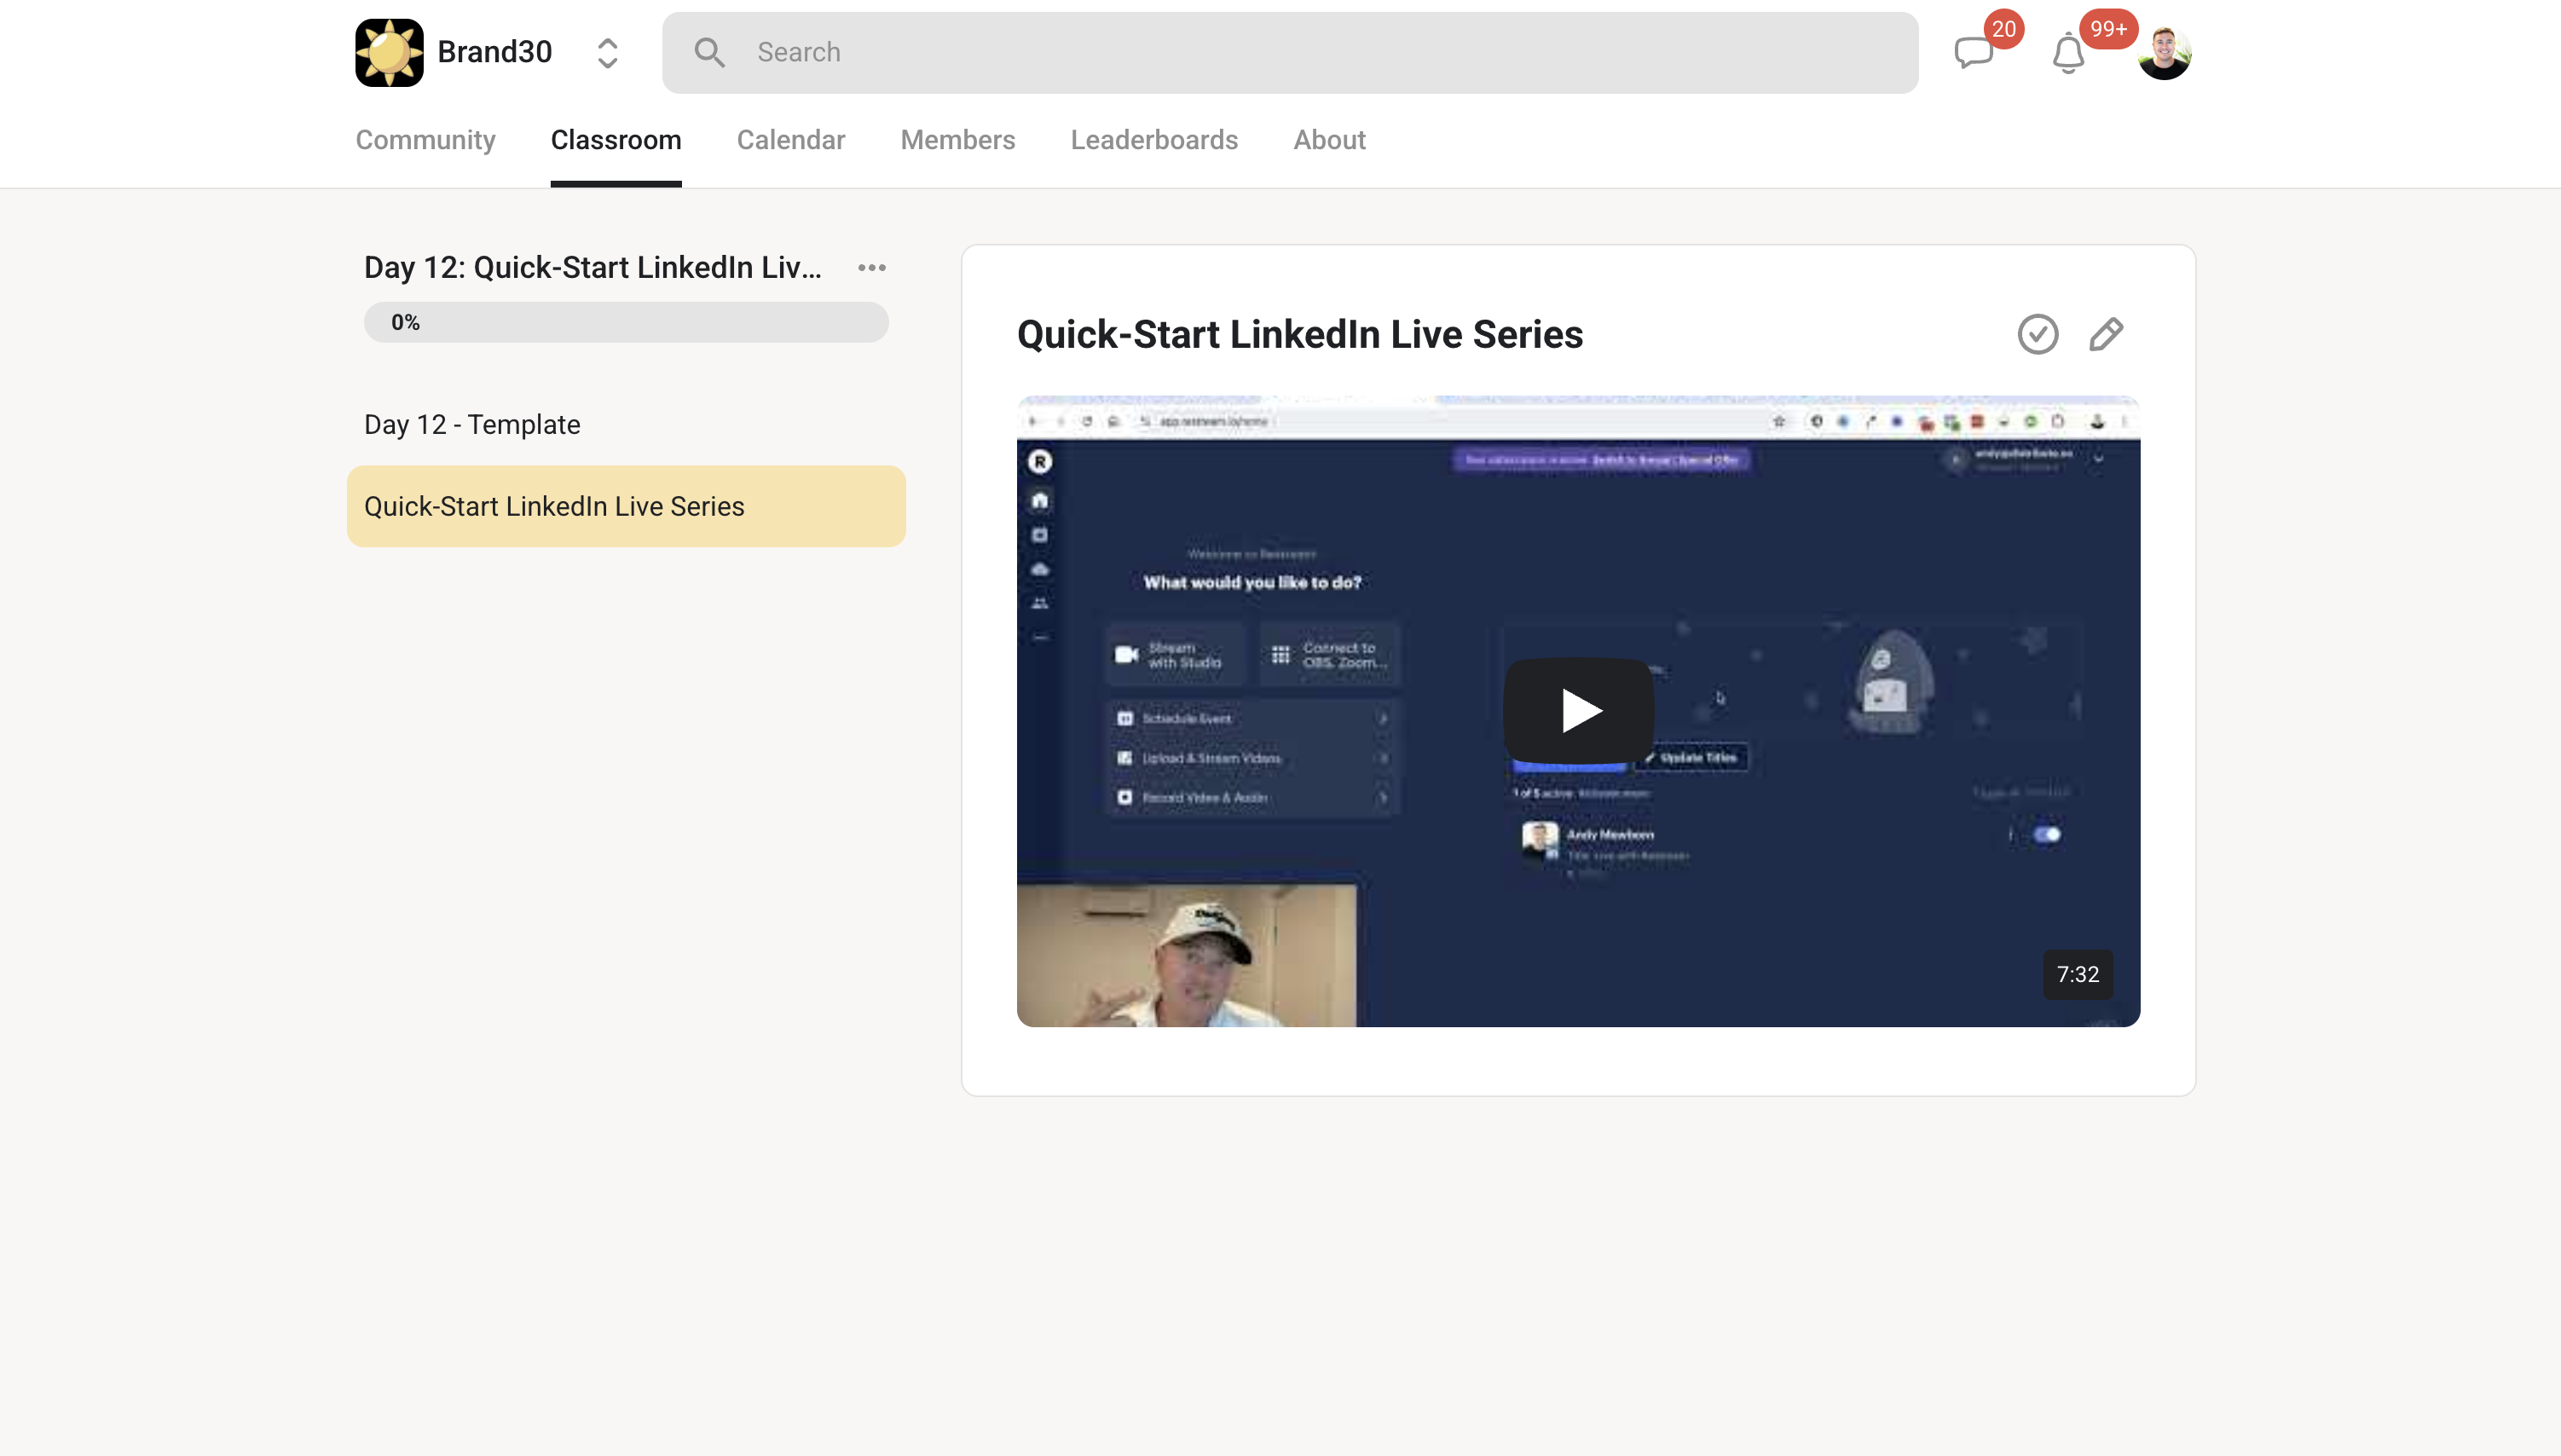Open the notifications bell
2561x1456 pixels.
(x=2068, y=54)
